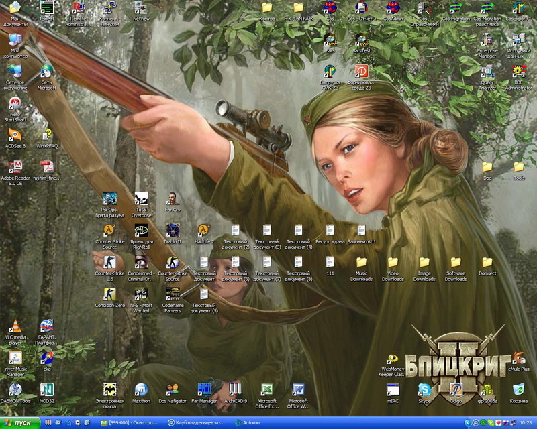Launch ArchiCAD 9 from the desktop
The width and height of the screenshot is (537, 429).
pos(236,389)
